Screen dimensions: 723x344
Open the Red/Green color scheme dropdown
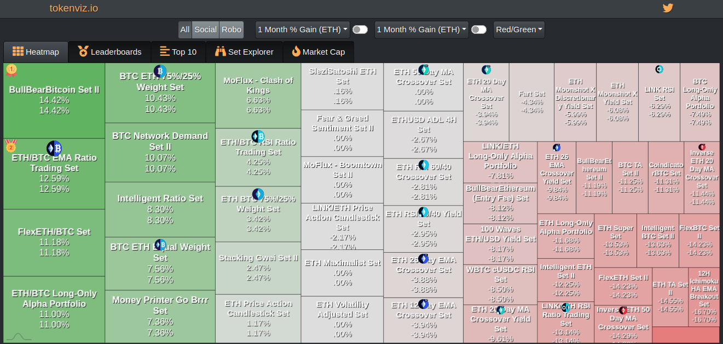[x=518, y=30]
